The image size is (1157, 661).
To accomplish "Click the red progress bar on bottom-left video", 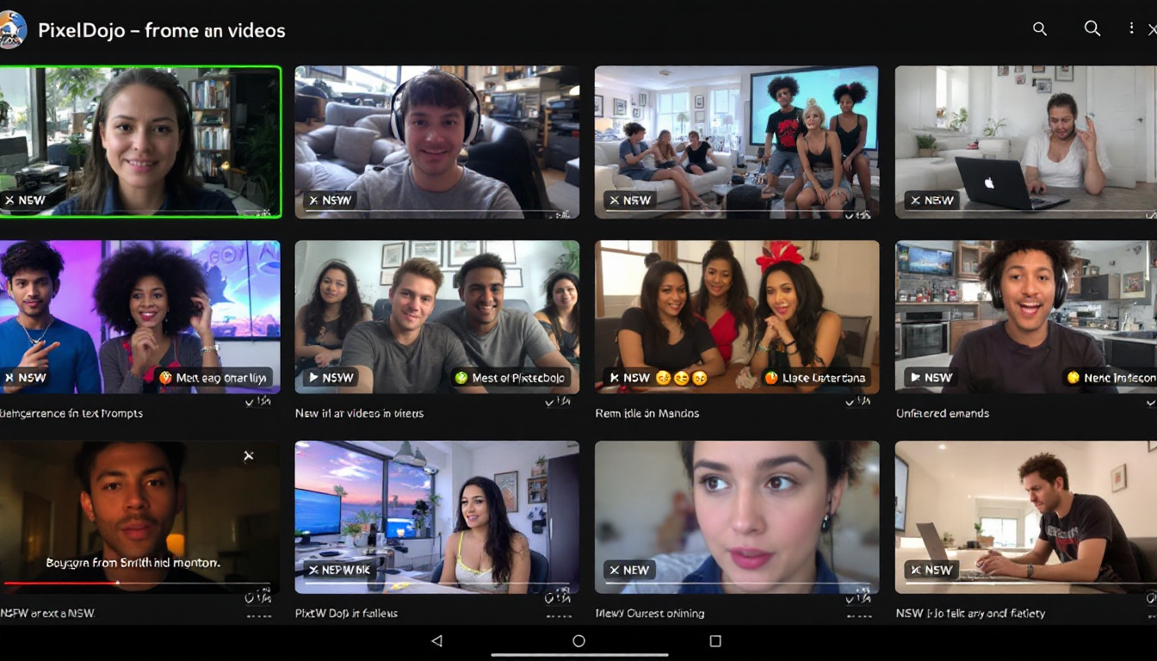I will click(60, 583).
